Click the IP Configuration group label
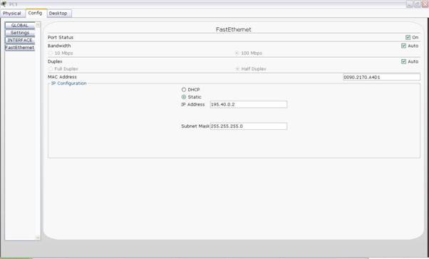The height and width of the screenshot is (259, 429). click(x=68, y=83)
